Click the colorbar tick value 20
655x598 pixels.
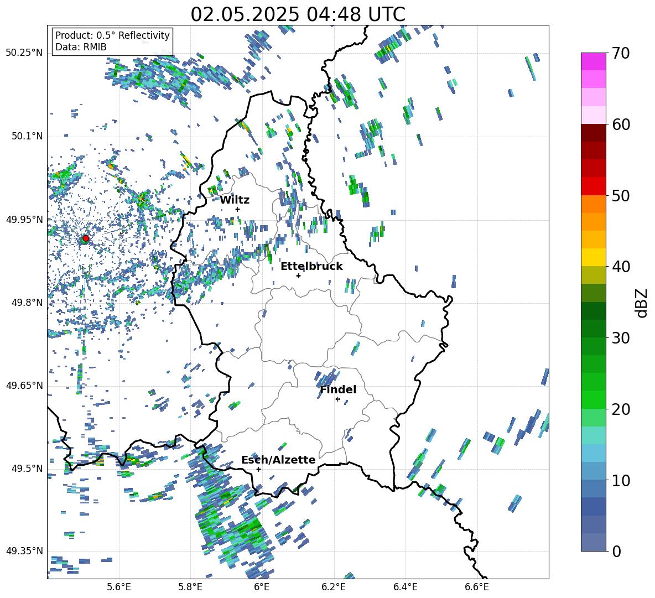pyautogui.click(x=621, y=409)
